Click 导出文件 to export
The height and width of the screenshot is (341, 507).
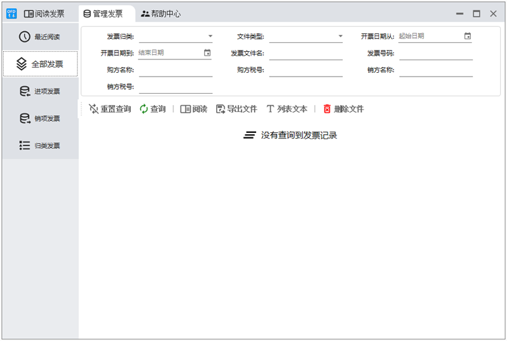pos(236,109)
